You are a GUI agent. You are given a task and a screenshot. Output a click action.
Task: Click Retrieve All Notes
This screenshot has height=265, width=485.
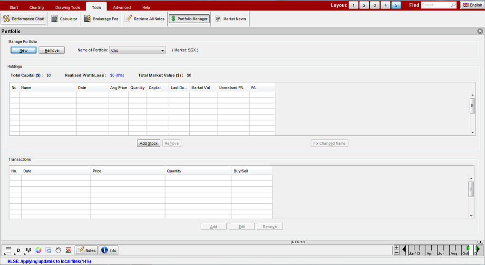click(145, 19)
